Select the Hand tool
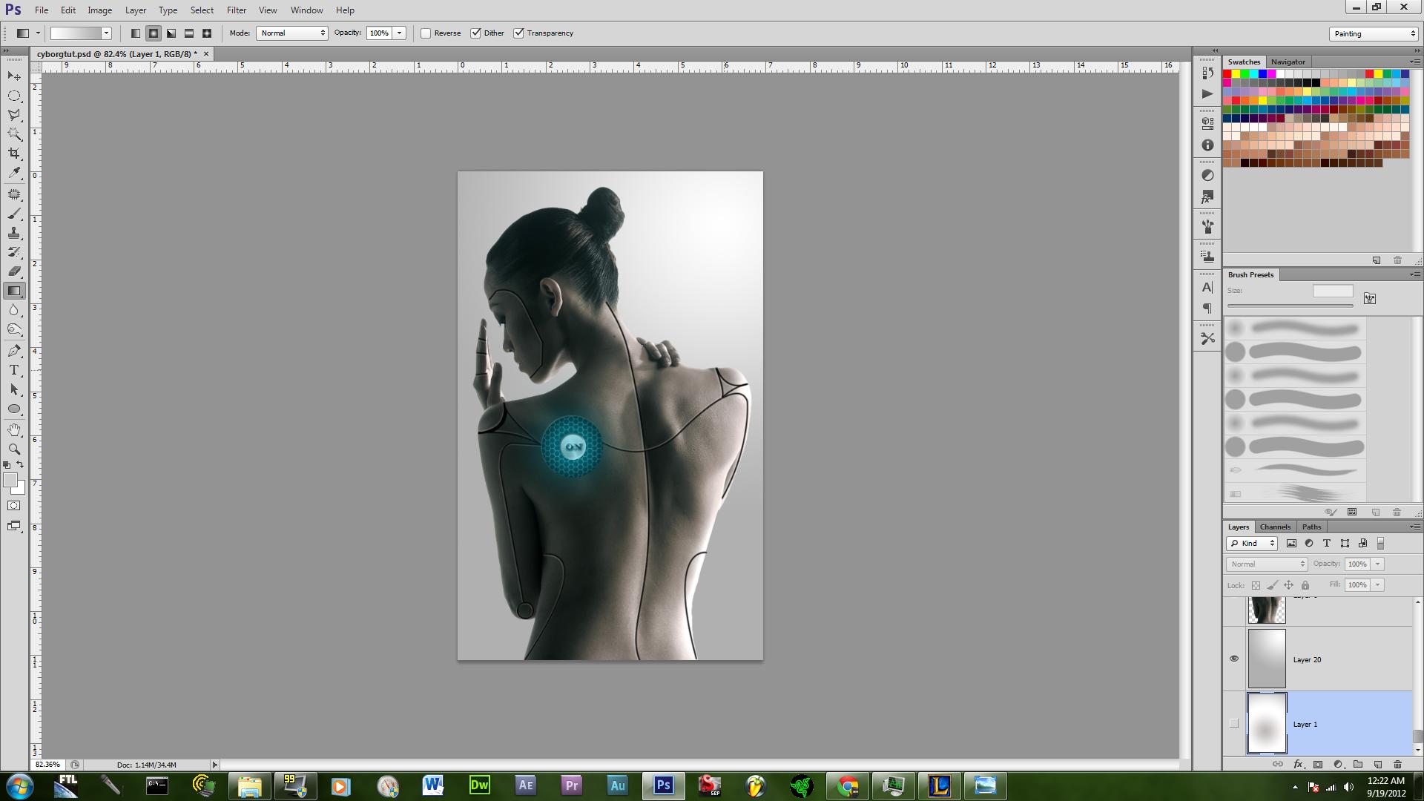Viewport: 1424px width, 801px height. [x=14, y=430]
